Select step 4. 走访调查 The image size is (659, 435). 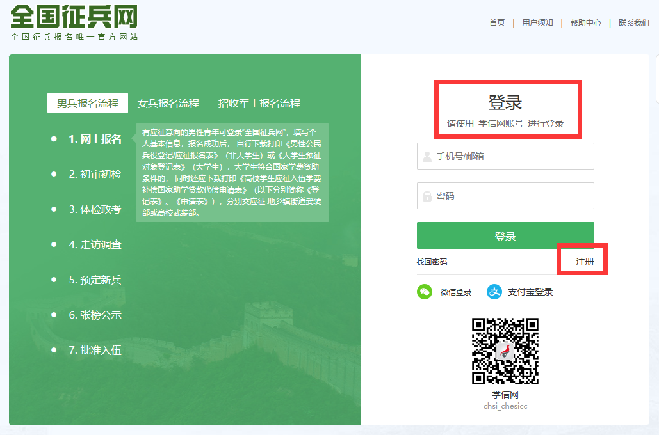click(x=95, y=244)
